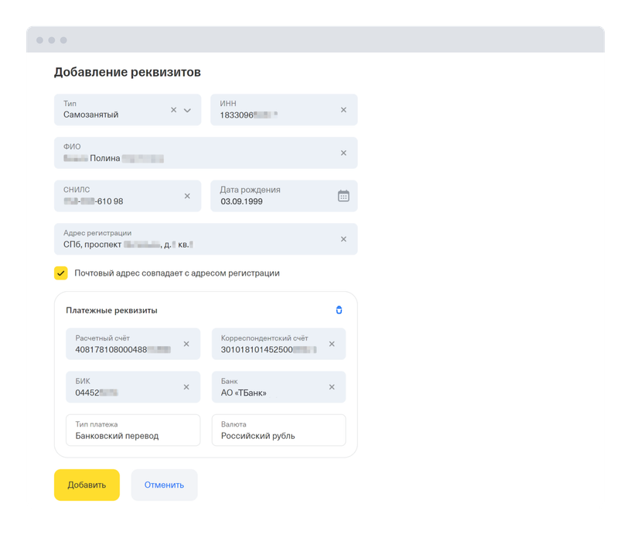Clear the БИК field value
This screenshot has height=535, width=631.
coord(186,387)
